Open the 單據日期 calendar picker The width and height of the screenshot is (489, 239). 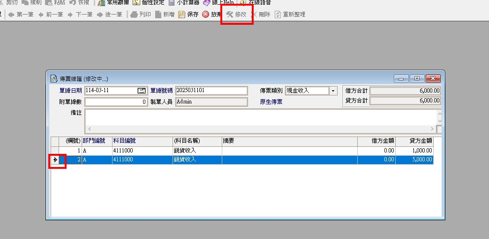[142, 91]
